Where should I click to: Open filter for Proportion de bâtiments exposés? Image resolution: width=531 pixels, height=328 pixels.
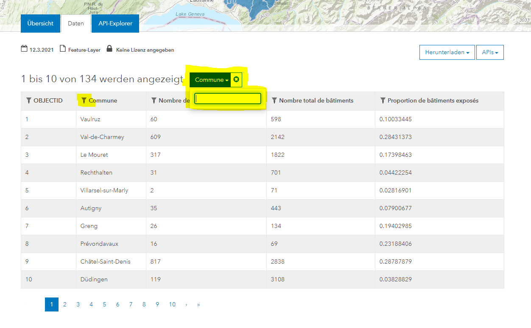click(x=383, y=100)
